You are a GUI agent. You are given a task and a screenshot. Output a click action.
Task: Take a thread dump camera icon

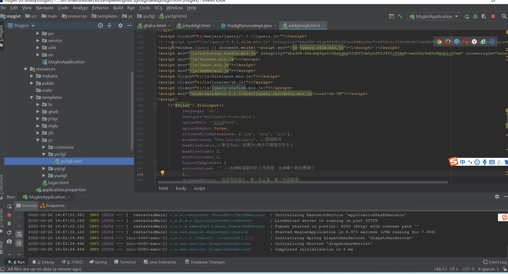tap(9, 241)
